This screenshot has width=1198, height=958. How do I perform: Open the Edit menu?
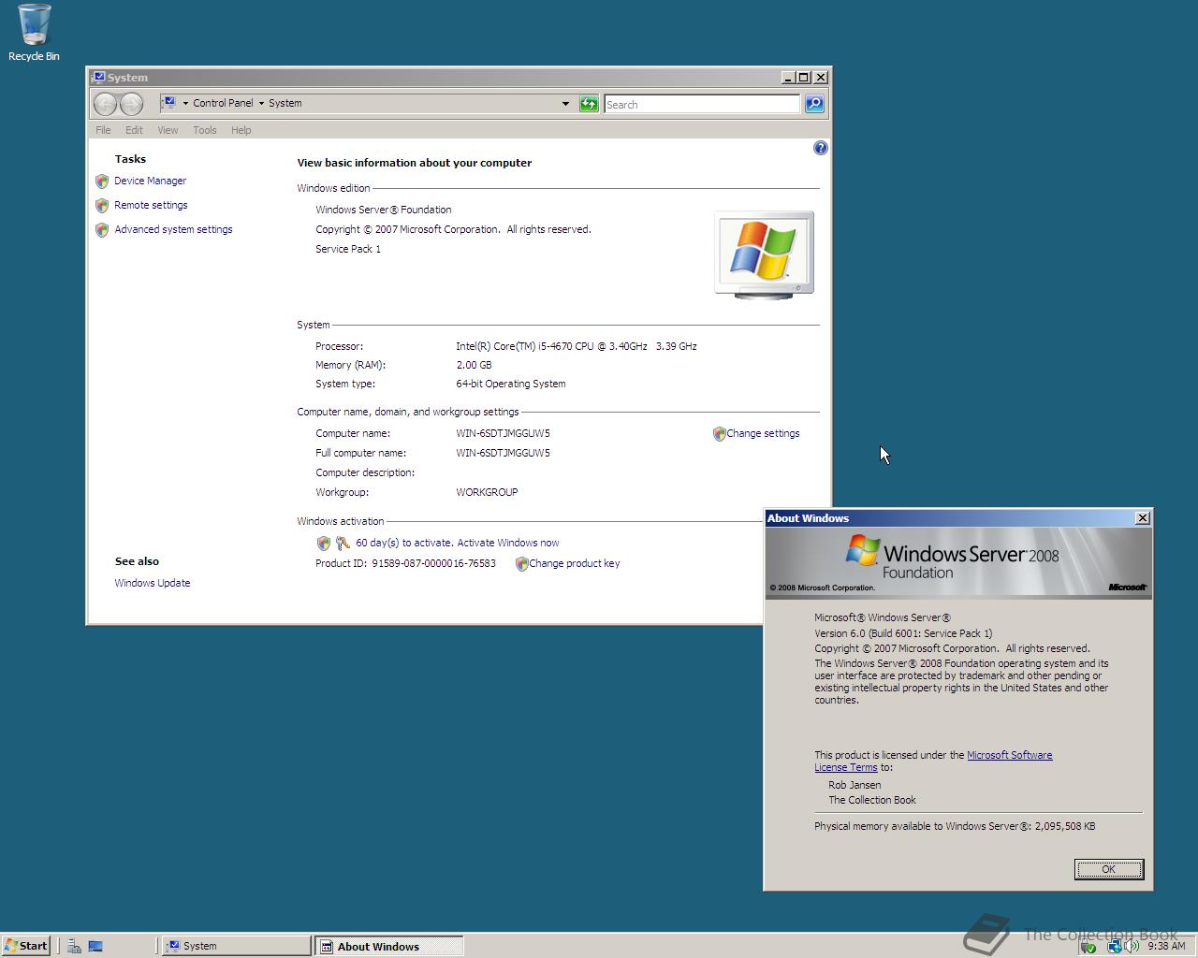click(134, 130)
